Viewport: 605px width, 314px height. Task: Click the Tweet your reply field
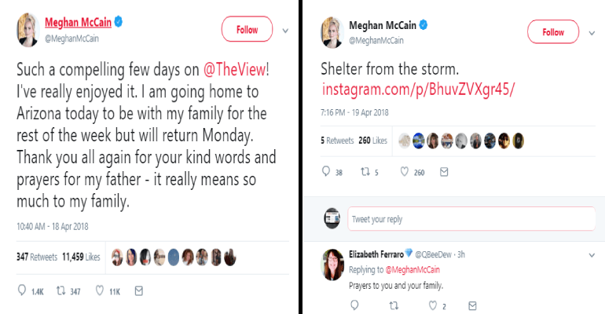(470, 219)
